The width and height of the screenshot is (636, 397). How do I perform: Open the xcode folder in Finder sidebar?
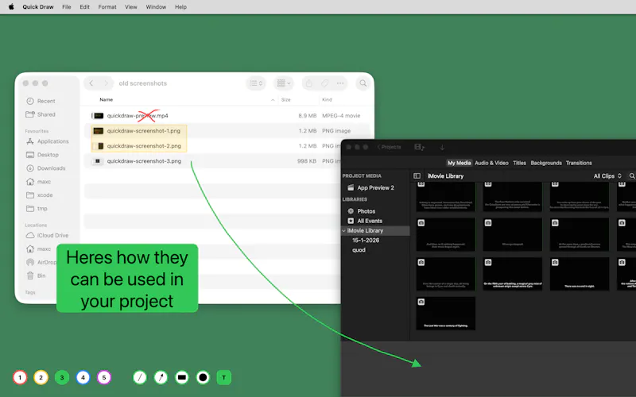pos(39,195)
